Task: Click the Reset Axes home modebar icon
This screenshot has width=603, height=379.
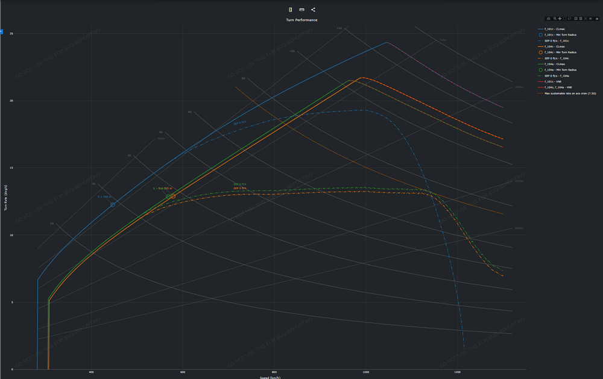Action: click(590, 19)
